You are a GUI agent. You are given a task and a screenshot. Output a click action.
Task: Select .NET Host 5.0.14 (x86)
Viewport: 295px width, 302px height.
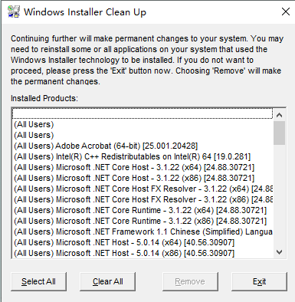click(143, 253)
